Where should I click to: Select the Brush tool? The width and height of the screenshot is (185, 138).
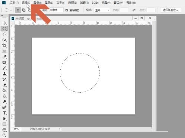(x=4, y=68)
